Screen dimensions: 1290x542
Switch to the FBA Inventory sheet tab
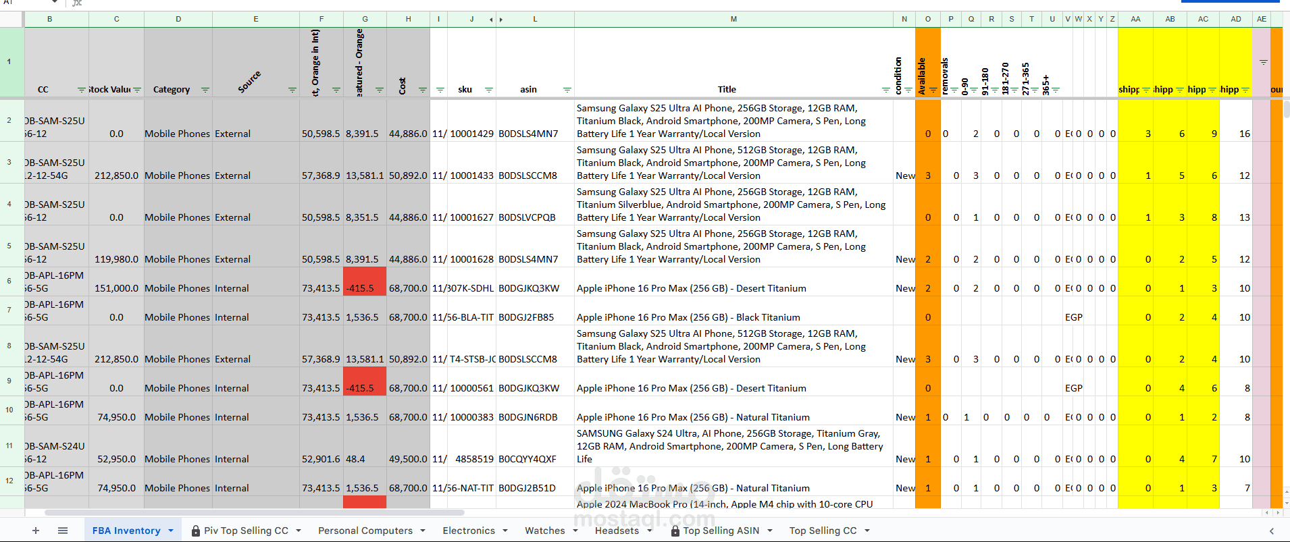pos(126,531)
